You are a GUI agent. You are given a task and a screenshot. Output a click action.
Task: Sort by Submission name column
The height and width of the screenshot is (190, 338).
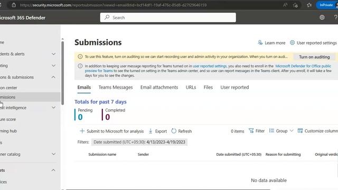click(x=102, y=154)
